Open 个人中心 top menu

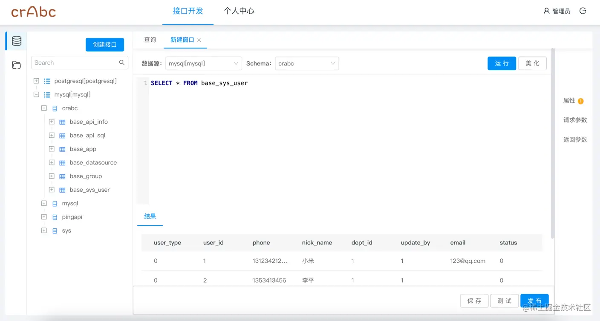[x=239, y=11]
